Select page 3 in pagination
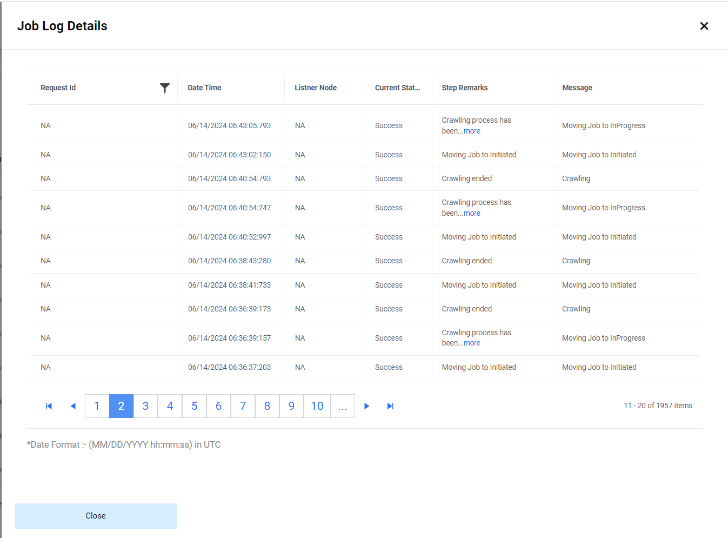The width and height of the screenshot is (728, 538). (x=145, y=406)
